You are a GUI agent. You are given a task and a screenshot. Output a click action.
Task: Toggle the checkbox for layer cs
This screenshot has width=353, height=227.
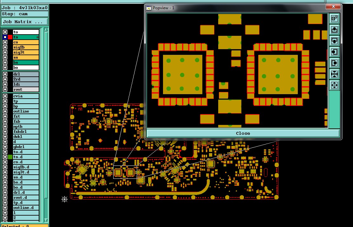coord(5,42)
